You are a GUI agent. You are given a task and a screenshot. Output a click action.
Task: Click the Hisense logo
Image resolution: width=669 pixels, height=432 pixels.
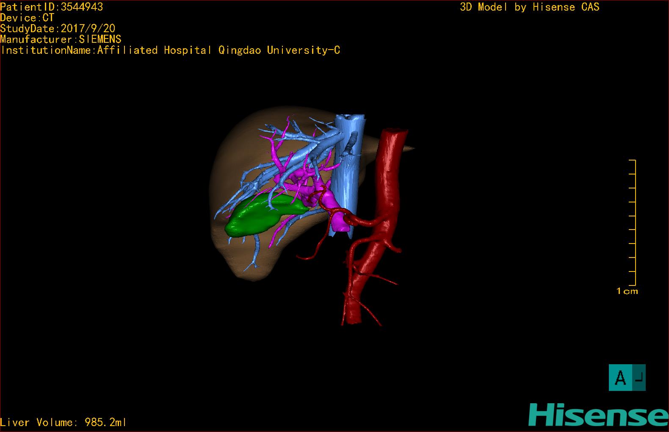pos(598,415)
